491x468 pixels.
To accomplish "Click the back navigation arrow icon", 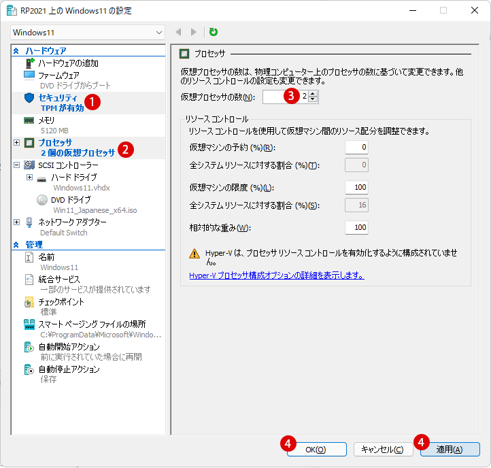I will pos(178,32).
